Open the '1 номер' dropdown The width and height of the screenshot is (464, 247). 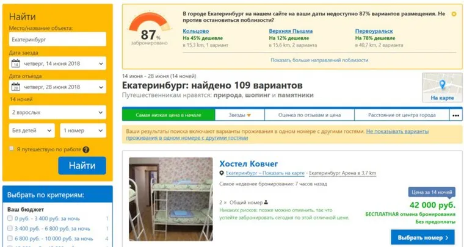pyautogui.click(x=83, y=131)
